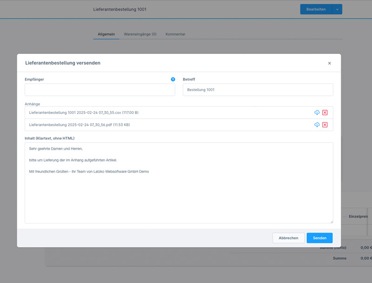Open the Wareneingänge (0) tab
Screen dimensions: 372x283
(140, 34)
